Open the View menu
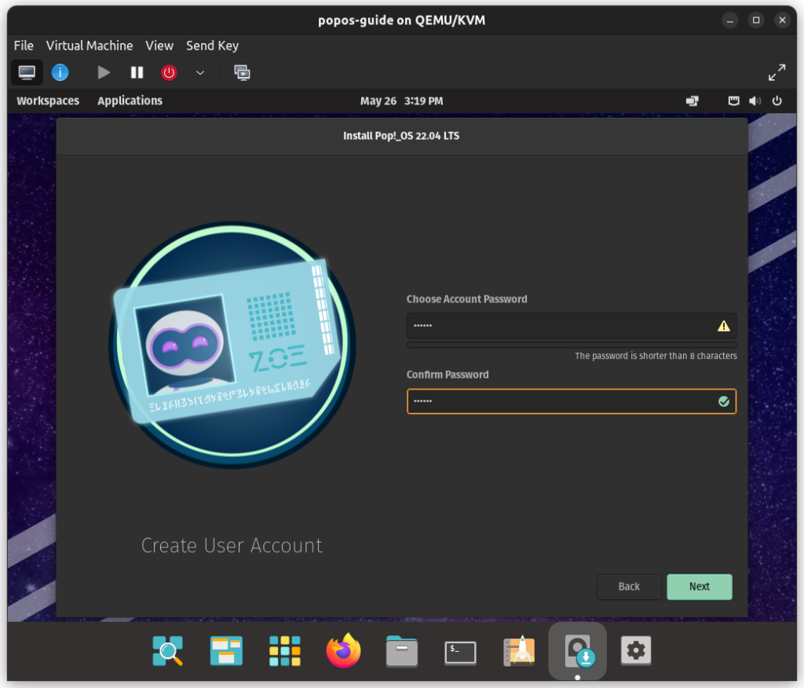The width and height of the screenshot is (804, 688). pyautogui.click(x=159, y=46)
